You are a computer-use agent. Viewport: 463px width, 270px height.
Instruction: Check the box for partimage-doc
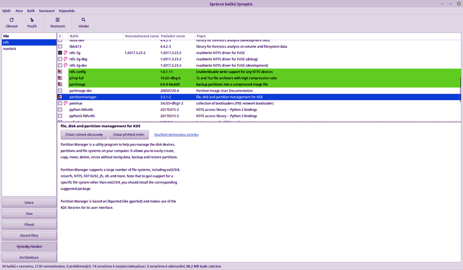click(x=59, y=90)
